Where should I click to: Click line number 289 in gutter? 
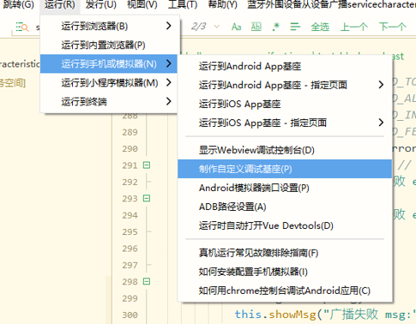pos(130,132)
